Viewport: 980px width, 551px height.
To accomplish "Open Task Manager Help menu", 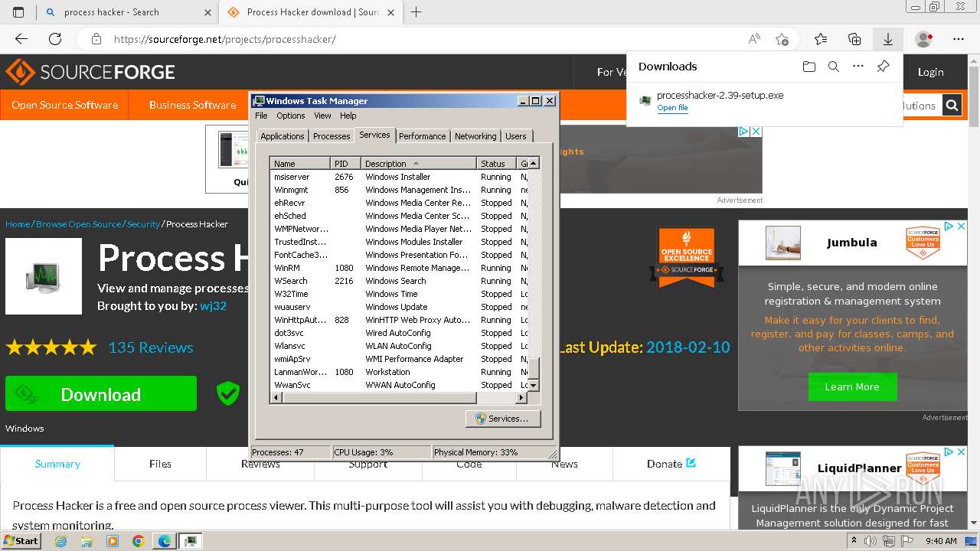I will pyautogui.click(x=348, y=116).
